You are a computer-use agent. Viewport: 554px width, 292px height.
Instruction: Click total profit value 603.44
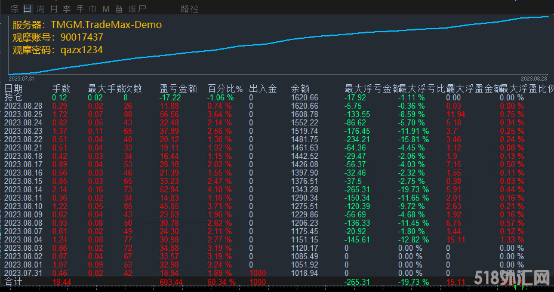[x=171, y=282]
